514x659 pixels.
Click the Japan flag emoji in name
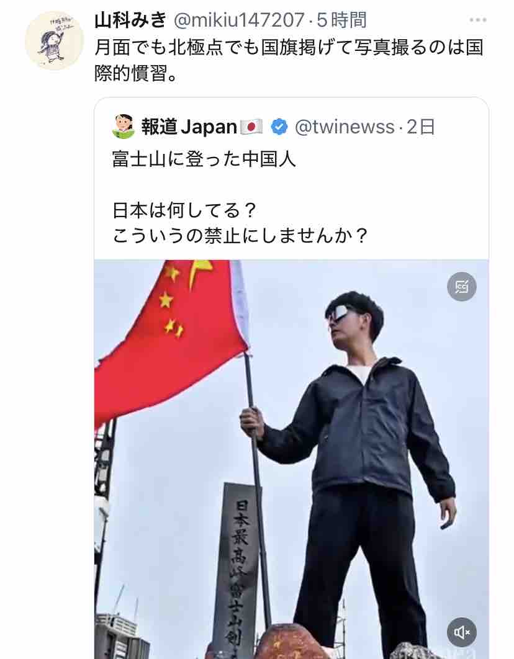pos(252,127)
